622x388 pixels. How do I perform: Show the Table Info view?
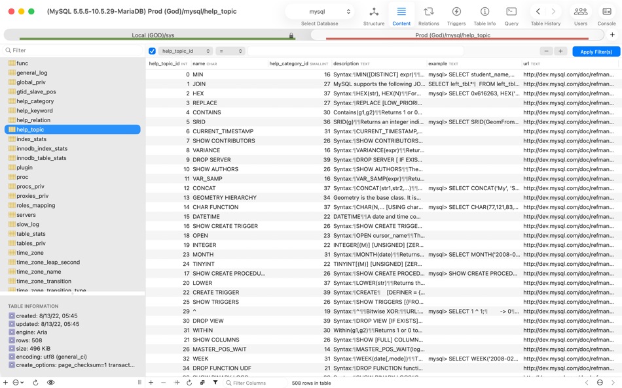(485, 16)
